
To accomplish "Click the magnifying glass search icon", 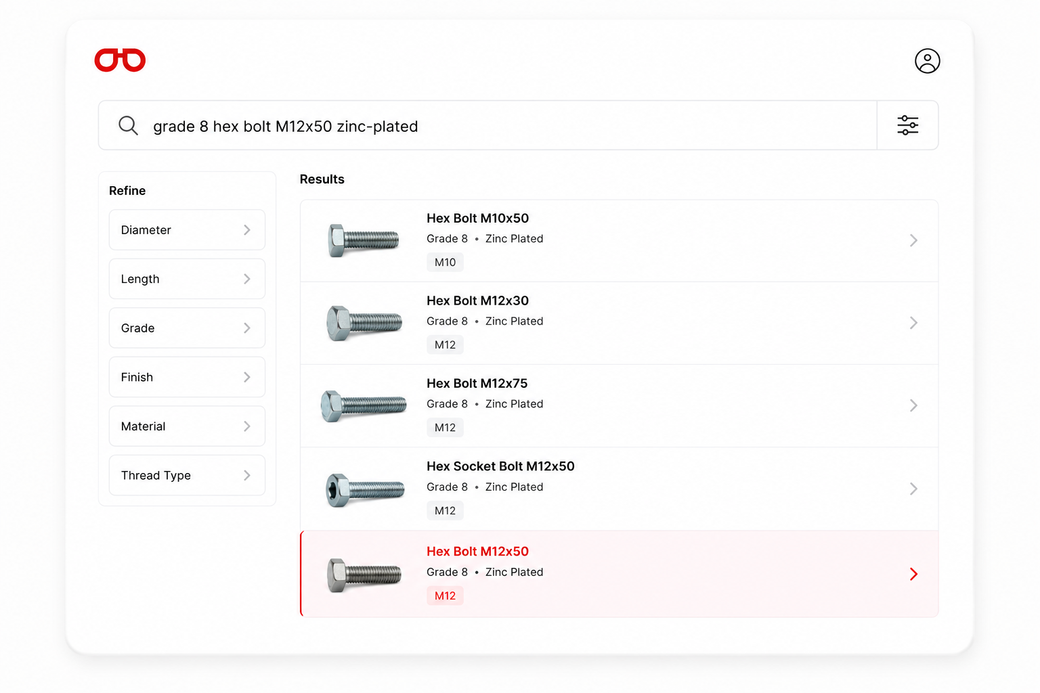I will [128, 125].
